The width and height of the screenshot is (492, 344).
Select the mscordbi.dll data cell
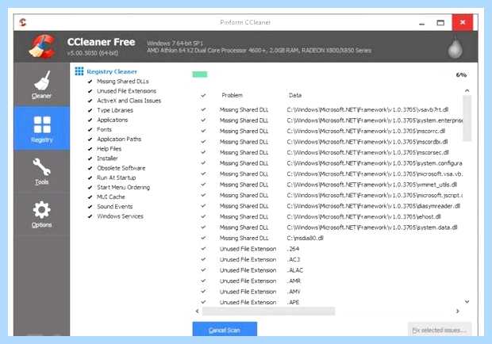[367, 142]
